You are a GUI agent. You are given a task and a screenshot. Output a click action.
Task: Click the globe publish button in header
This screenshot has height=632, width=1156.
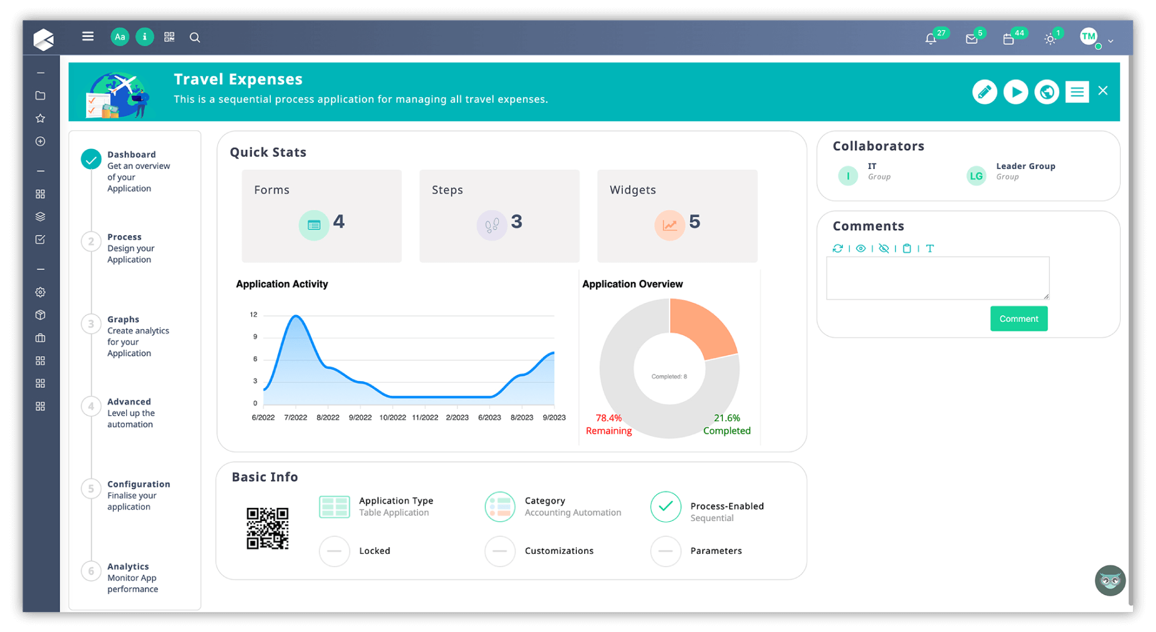pos(1047,92)
